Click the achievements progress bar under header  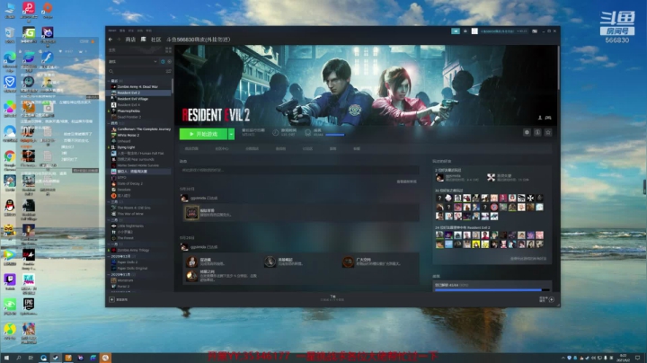point(334,135)
